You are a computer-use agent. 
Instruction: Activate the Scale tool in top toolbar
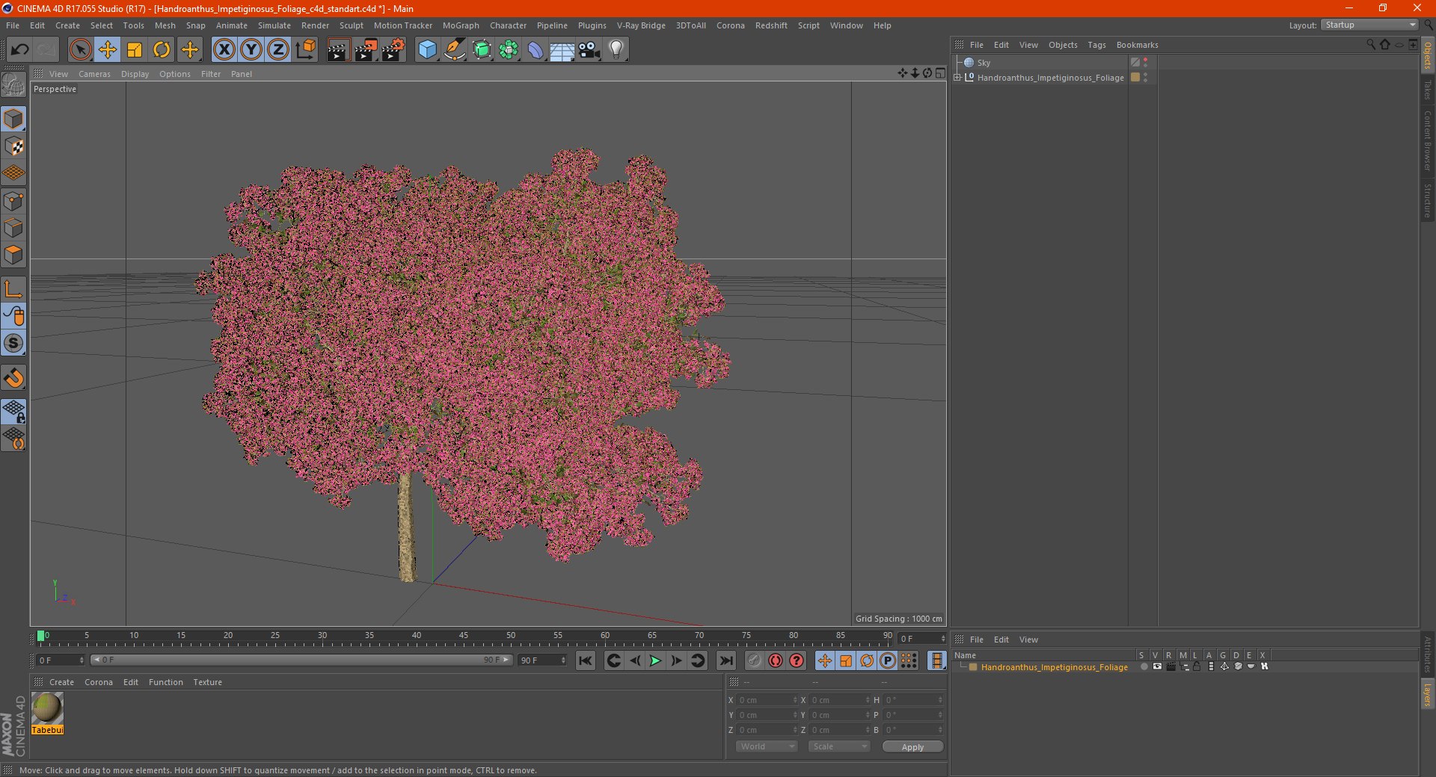tap(135, 50)
